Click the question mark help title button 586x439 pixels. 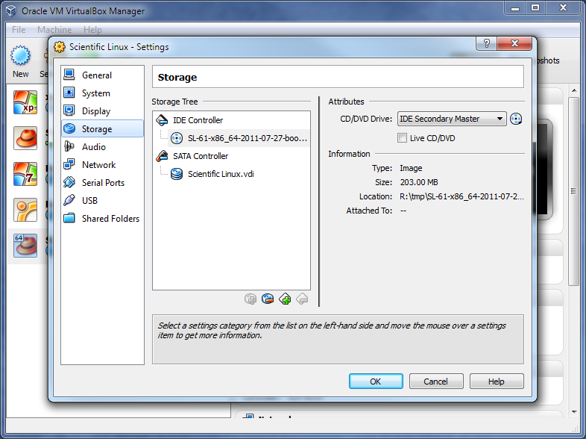coord(487,43)
